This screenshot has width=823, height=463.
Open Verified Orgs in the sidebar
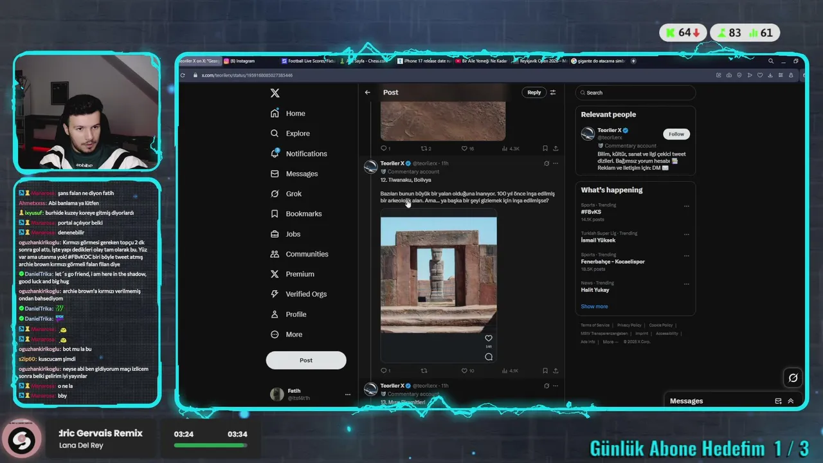point(298,294)
